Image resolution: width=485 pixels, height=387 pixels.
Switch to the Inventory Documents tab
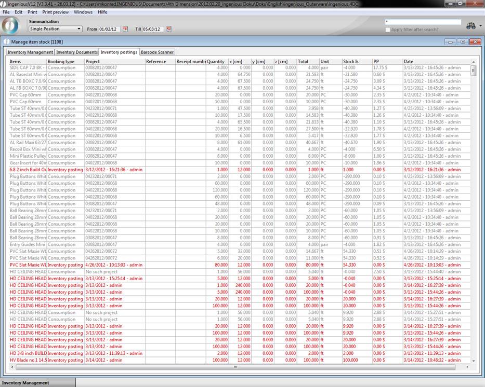(x=76, y=52)
